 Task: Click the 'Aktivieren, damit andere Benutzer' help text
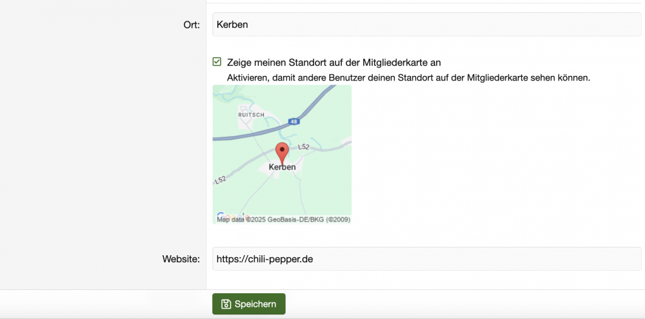click(408, 78)
